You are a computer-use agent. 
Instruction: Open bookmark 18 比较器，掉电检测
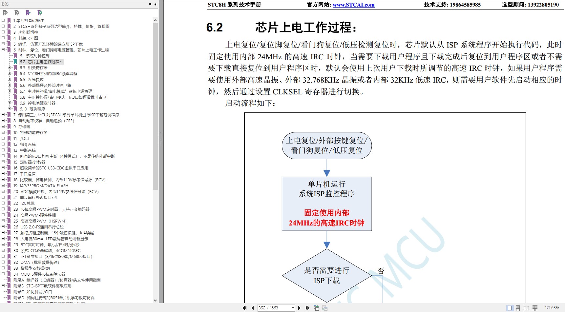(x=59, y=180)
